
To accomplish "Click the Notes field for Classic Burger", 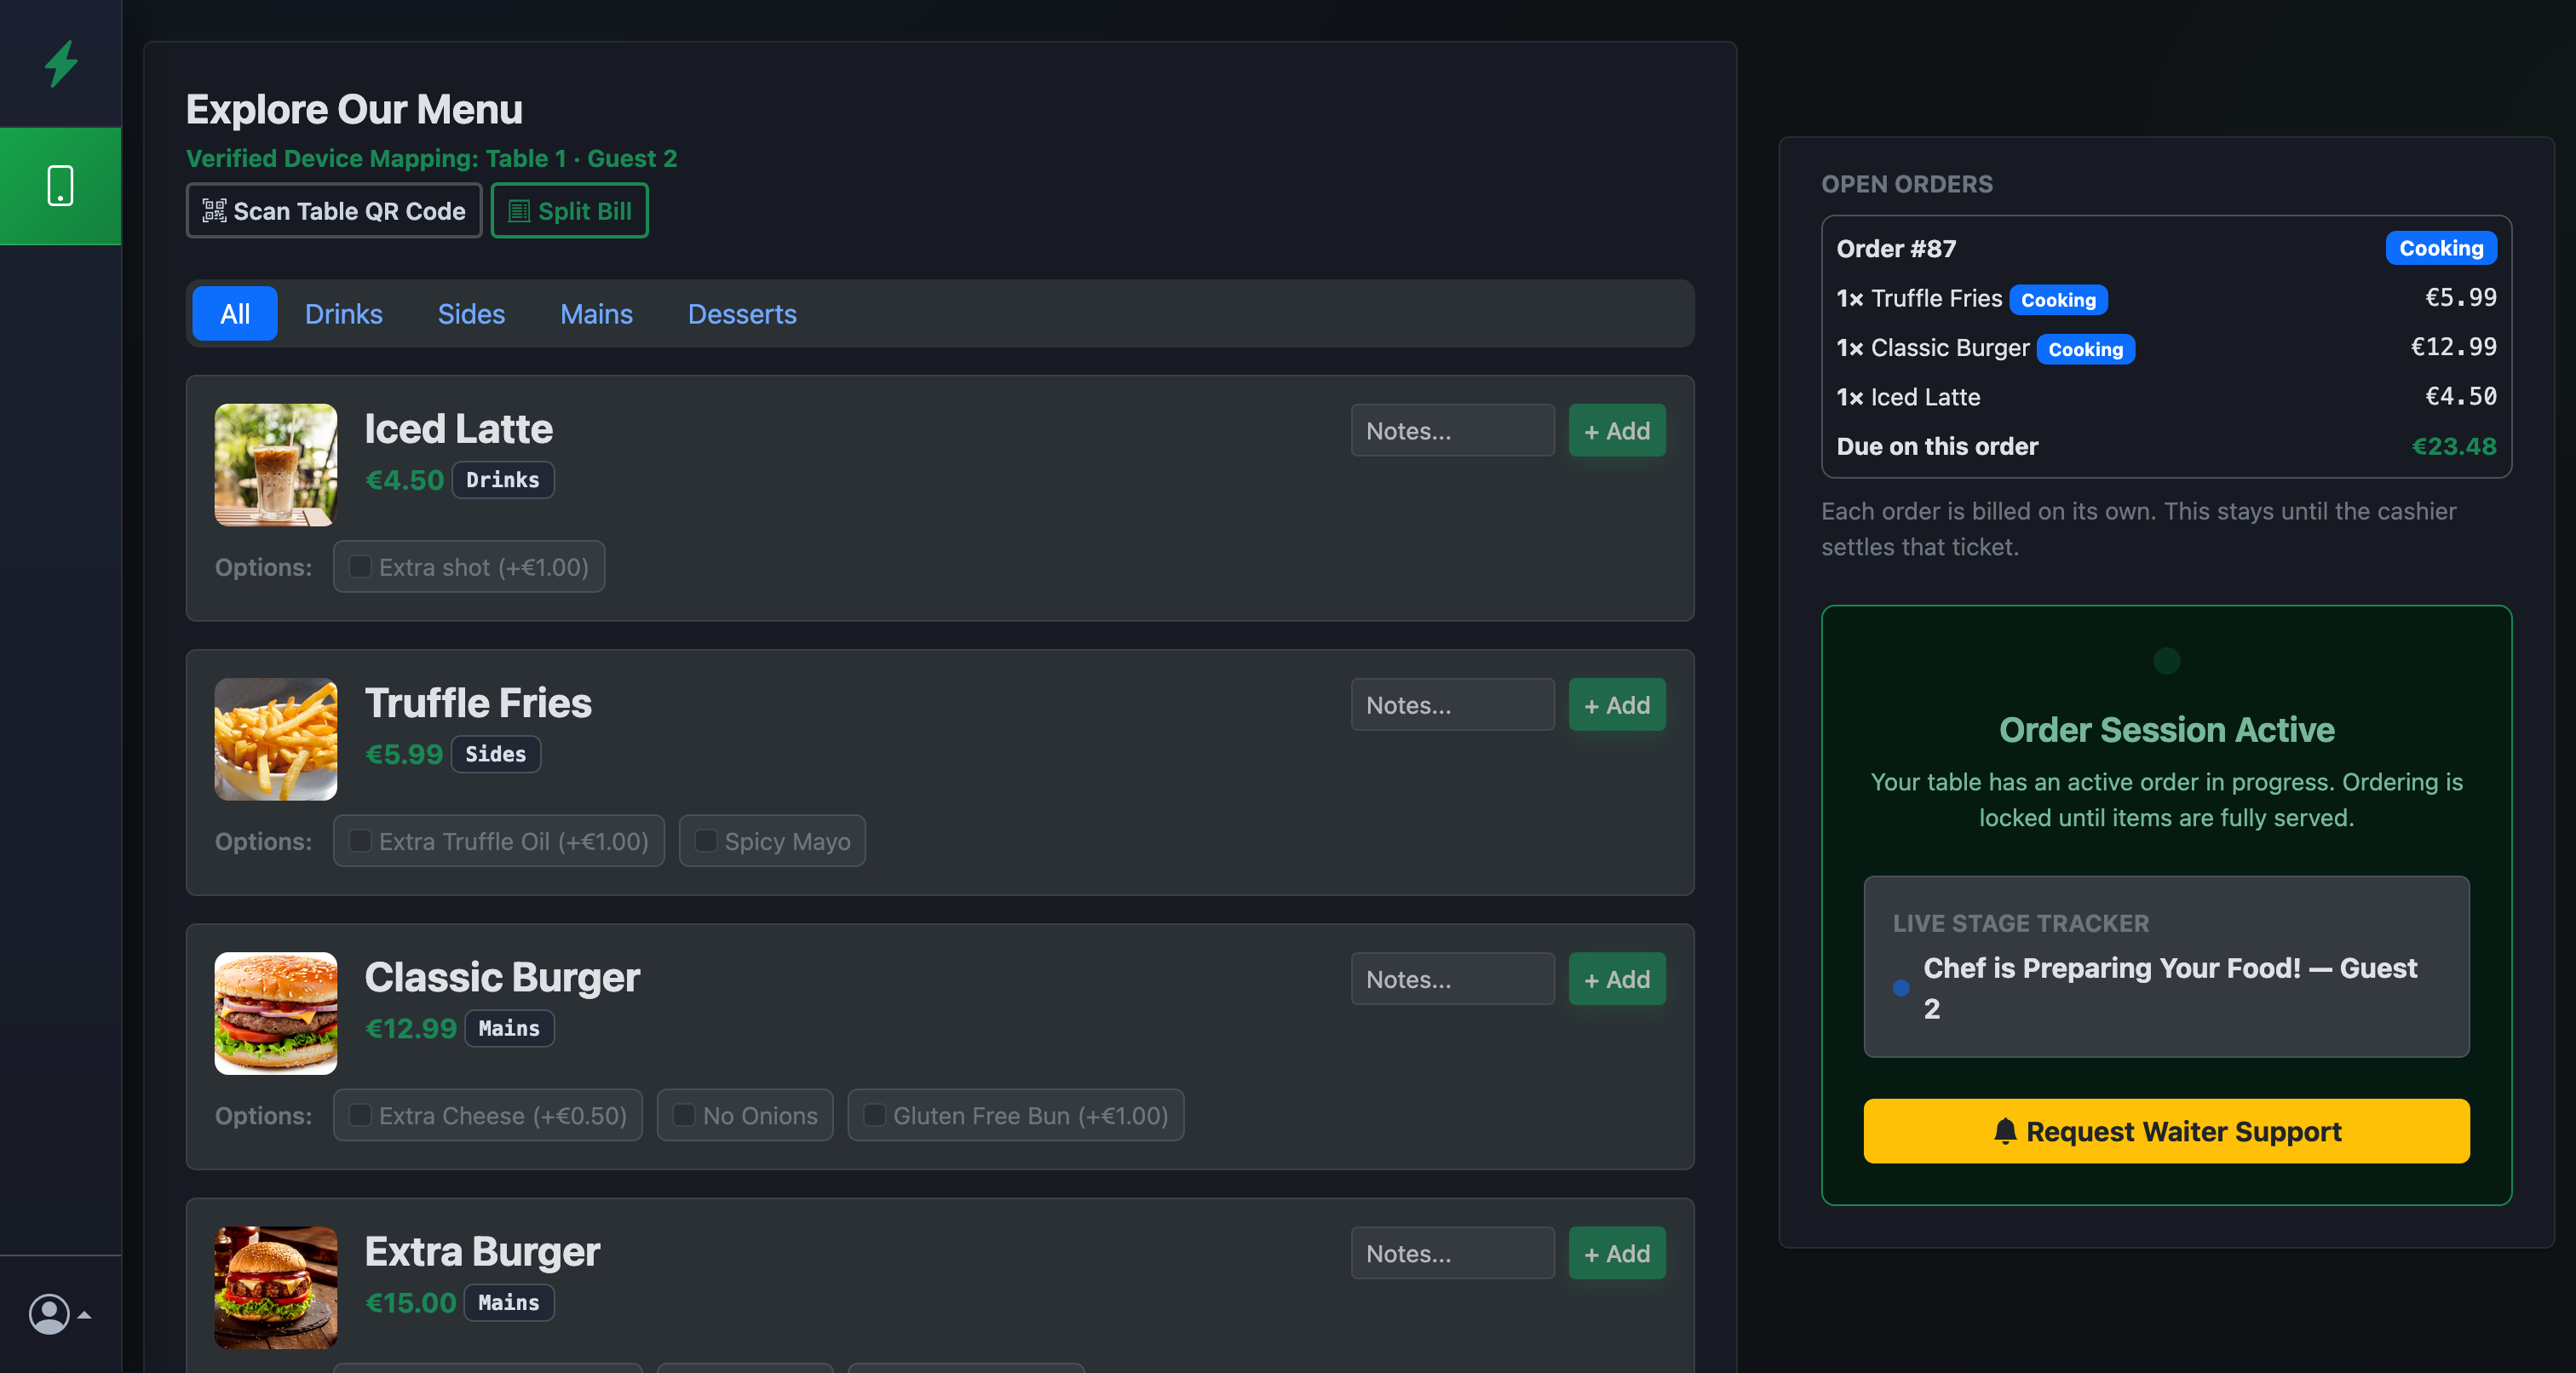I will pyautogui.click(x=1453, y=979).
